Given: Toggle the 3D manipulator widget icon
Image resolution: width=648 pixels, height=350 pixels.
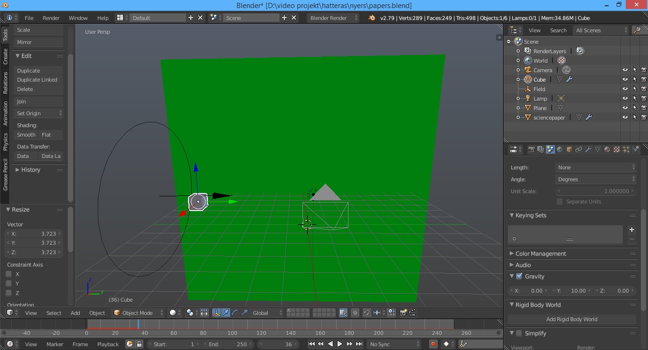Looking at the screenshot, I should point(216,313).
